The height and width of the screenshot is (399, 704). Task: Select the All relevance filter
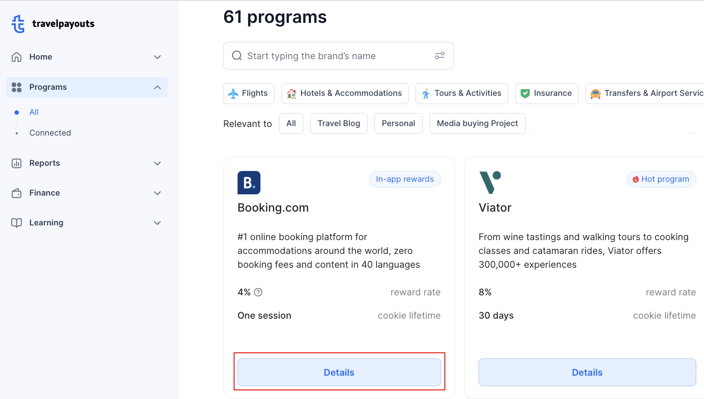tap(291, 123)
